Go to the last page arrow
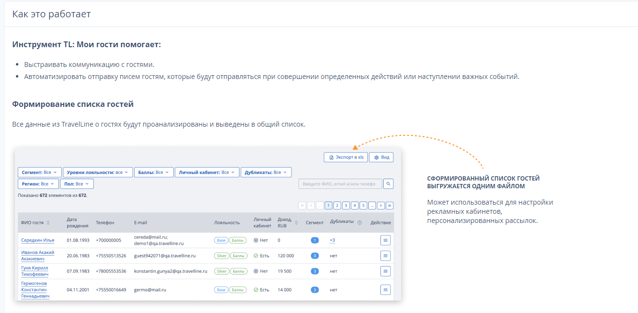The height and width of the screenshot is (313, 638). point(389,206)
